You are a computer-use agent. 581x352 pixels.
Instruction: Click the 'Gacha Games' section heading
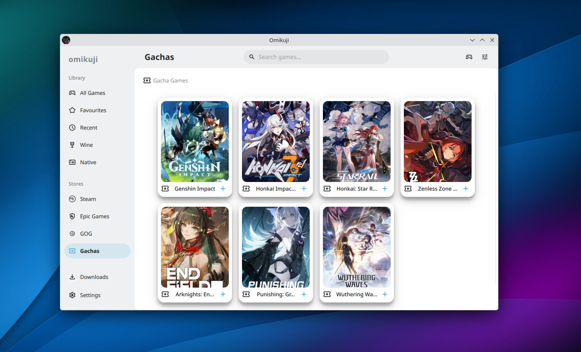coord(171,80)
